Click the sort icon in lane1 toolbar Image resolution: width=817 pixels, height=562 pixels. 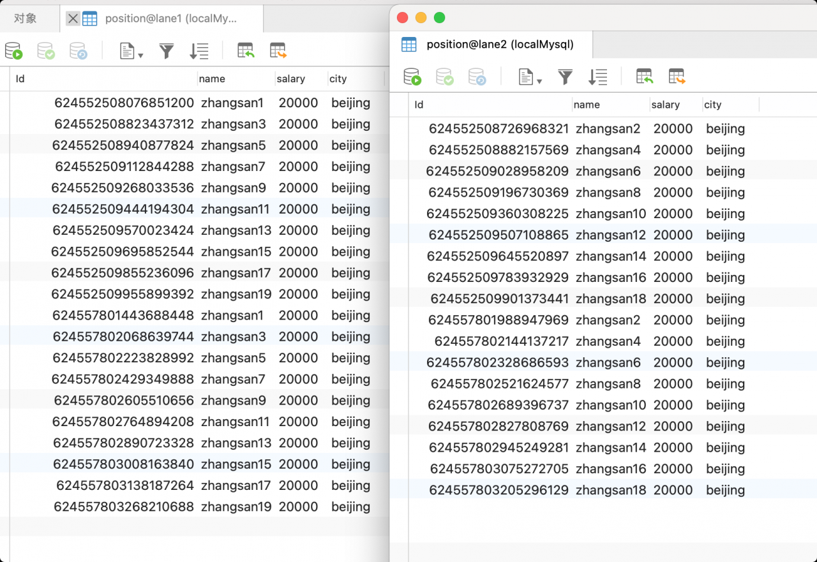click(199, 51)
